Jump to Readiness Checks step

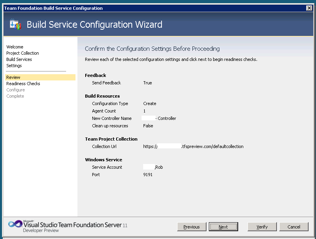pos(23,84)
